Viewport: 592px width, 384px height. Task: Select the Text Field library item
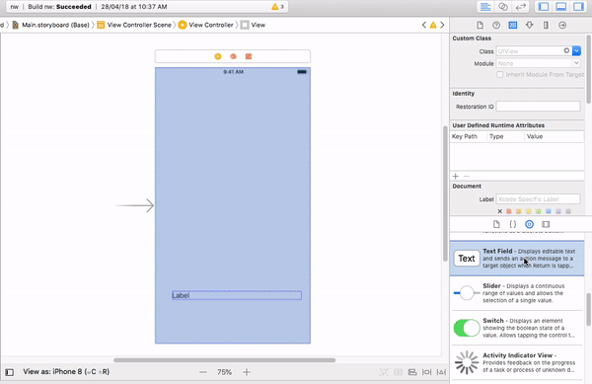tap(517, 259)
